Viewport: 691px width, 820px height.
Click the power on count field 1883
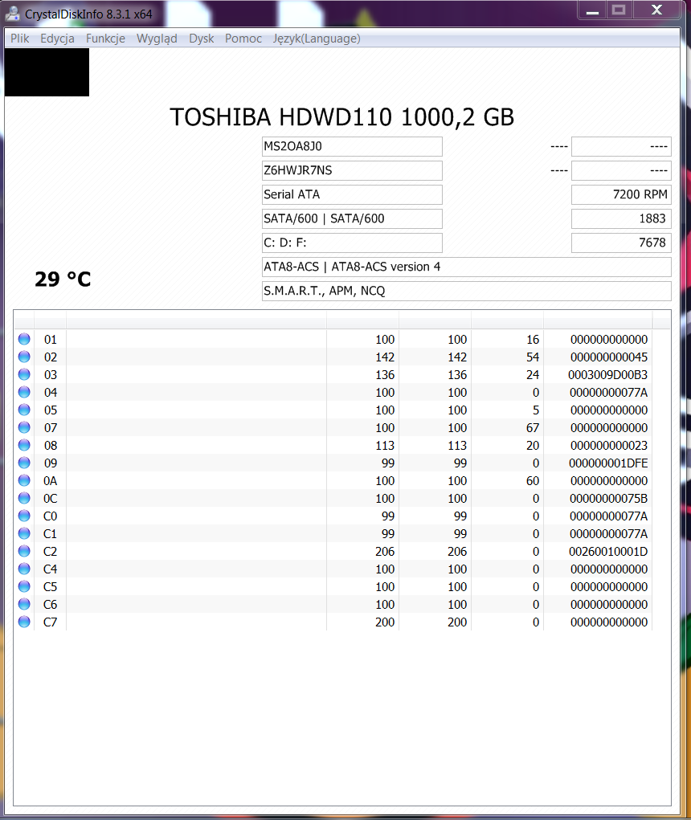[x=621, y=218]
